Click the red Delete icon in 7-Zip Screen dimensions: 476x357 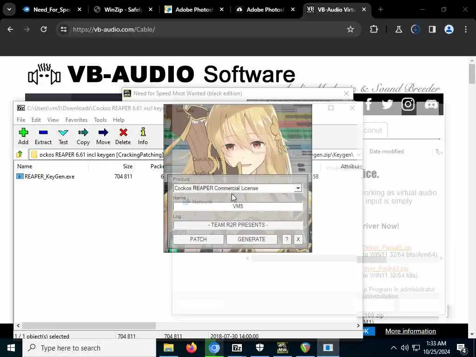(123, 136)
